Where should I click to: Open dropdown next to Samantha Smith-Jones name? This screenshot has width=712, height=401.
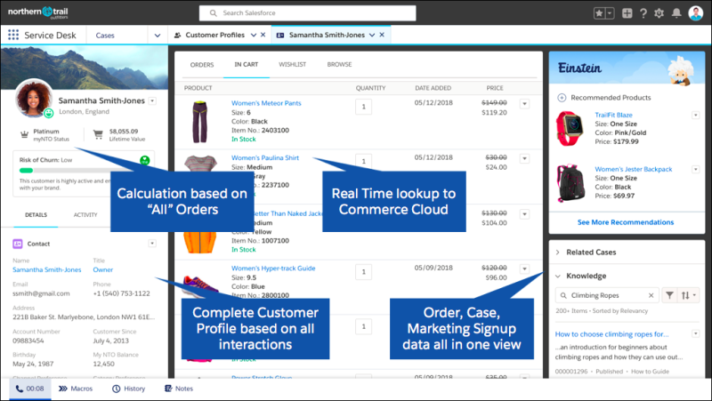point(152,100)
